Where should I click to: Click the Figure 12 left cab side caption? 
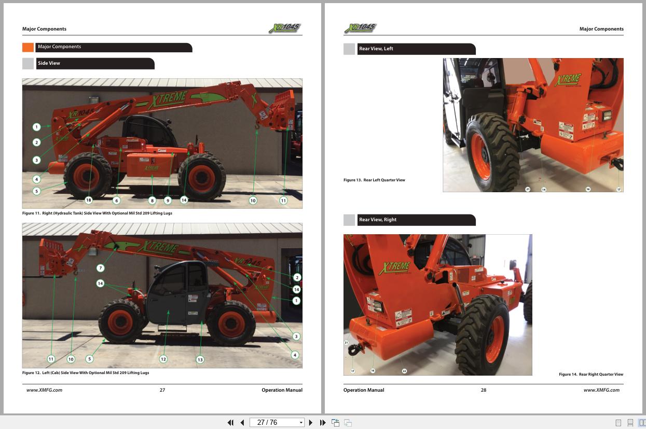coord(86,373)
